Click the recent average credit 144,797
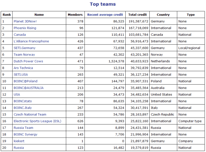This screenshot has width=206, height=152. tap(118, 81)
